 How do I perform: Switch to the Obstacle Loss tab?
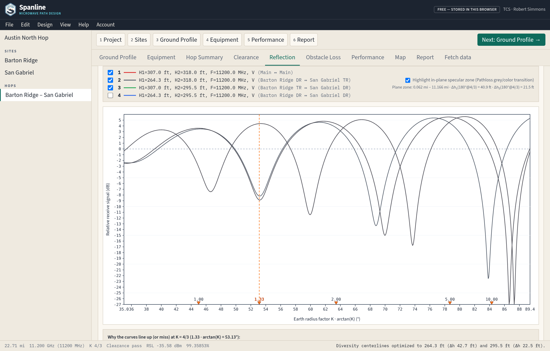(x=323, y=57)
